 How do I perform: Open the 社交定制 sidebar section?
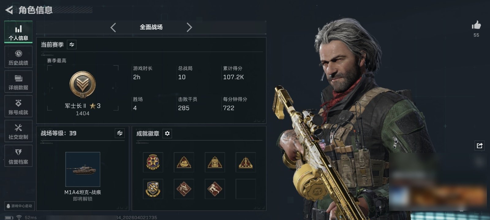coord(18,131)
